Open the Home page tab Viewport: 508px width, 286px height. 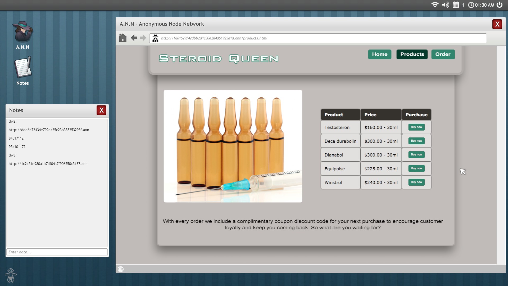pyautogui.click(x=380, y=54)
